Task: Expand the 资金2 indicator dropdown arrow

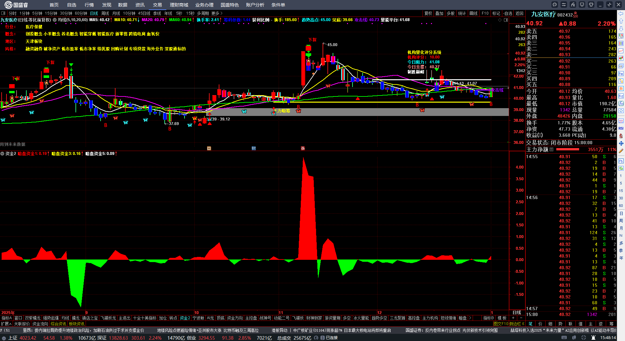Action: pos(2,154)
